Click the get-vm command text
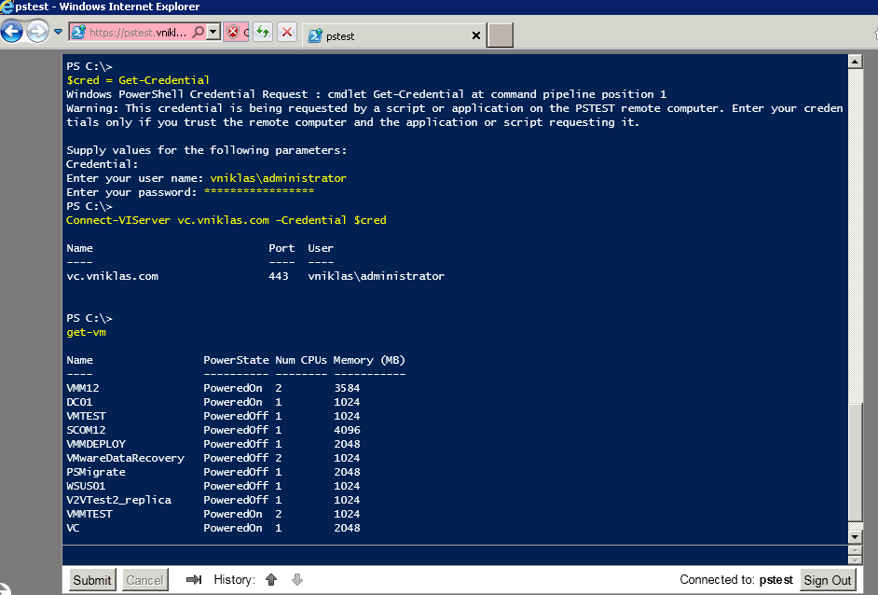This screenshot has width=878, height=595. click(87, 332)
